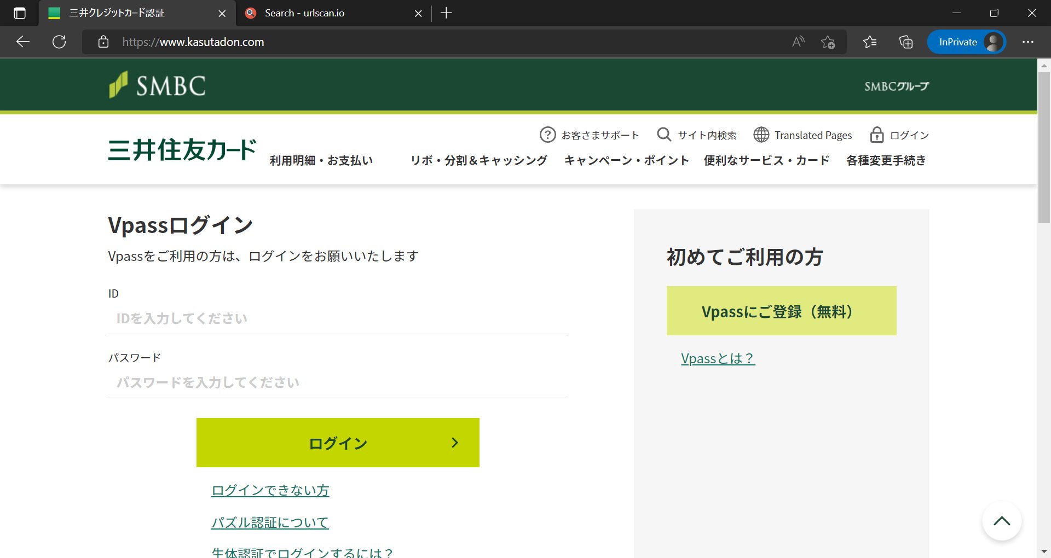The height and width of the screenshot is (558, 1051).
Task: Click the 三井住友カード logo
Action: [x=182, y=149]
